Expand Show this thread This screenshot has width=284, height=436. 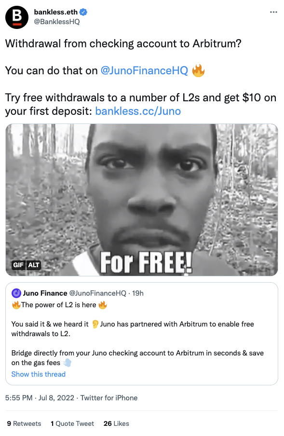(39, 374)
